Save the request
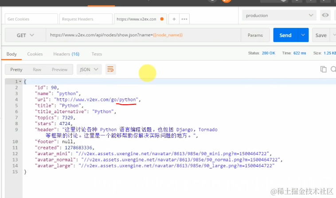336x198 pixels. pyautogui.click(x=321, y=35)
